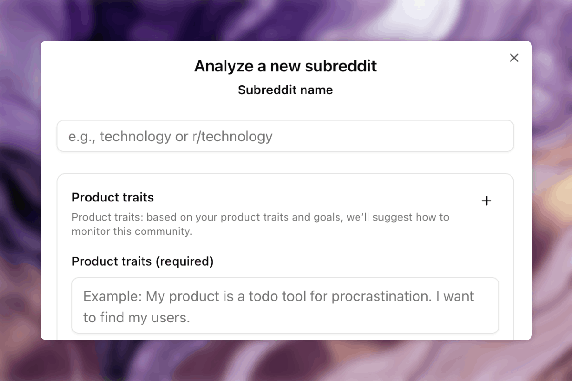Click the Analyze a new subreddit title
The width and height of the screenshot is (572, 381).
(x=285, y=66)
